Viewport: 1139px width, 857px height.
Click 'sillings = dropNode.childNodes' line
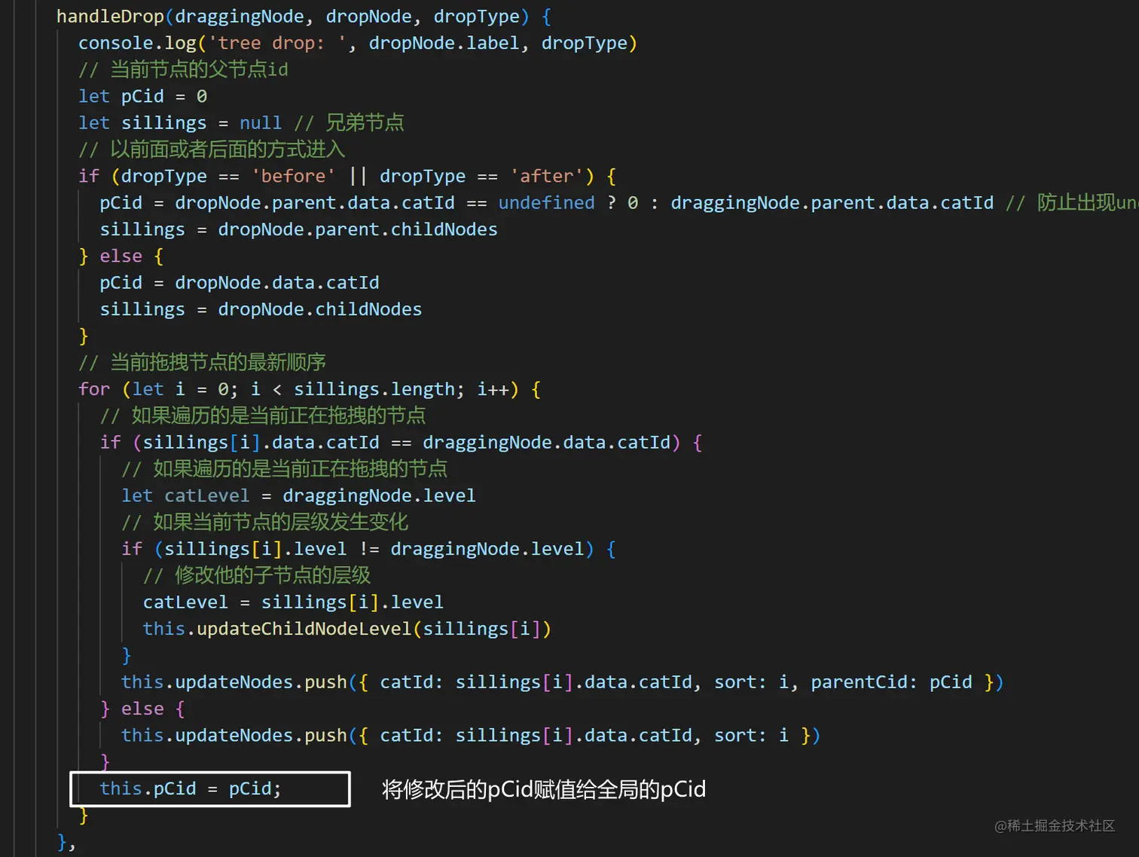point(261,309)
